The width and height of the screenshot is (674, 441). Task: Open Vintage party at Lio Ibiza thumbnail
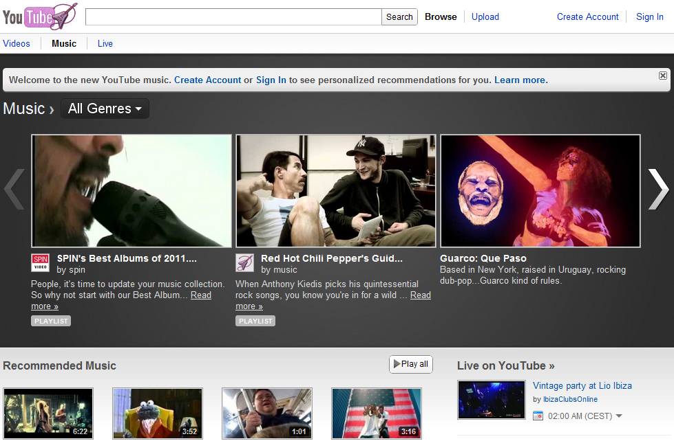tap(492, 399)
